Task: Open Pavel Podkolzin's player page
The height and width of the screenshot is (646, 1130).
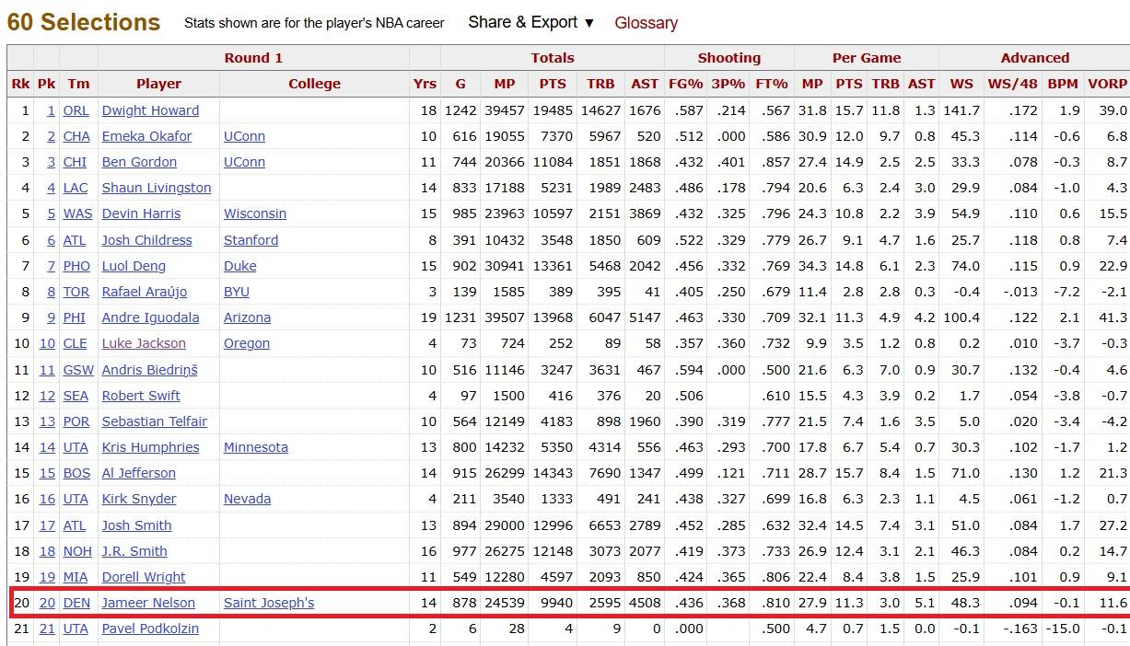Action: click(x=150, y=629)
